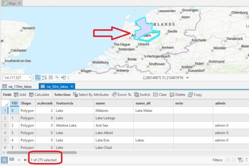
Task: Switch the current selection
Action: (x=142, y=94)
